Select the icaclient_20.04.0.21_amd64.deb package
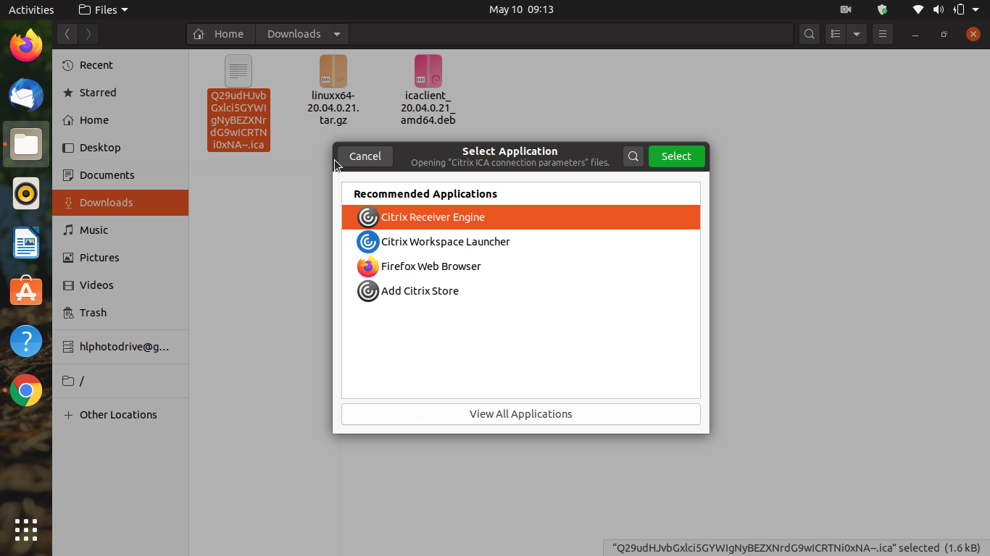The image size is (990, 556). 428,90
